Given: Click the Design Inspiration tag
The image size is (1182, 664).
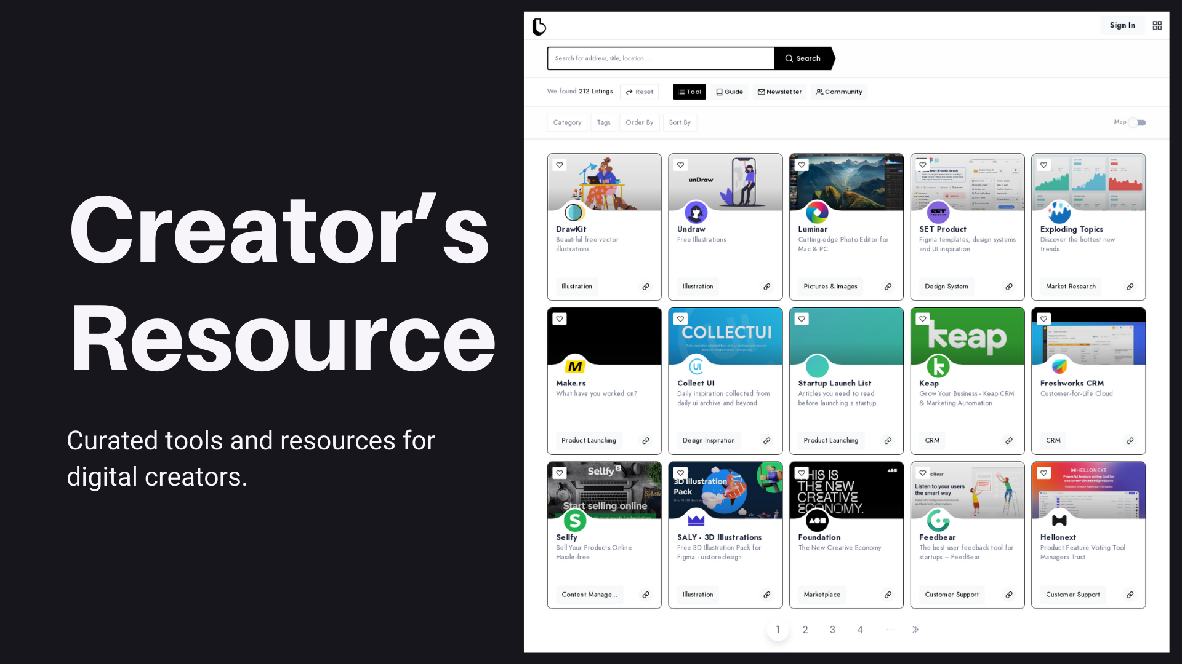Looking at the screenshot, I should 709,441.
